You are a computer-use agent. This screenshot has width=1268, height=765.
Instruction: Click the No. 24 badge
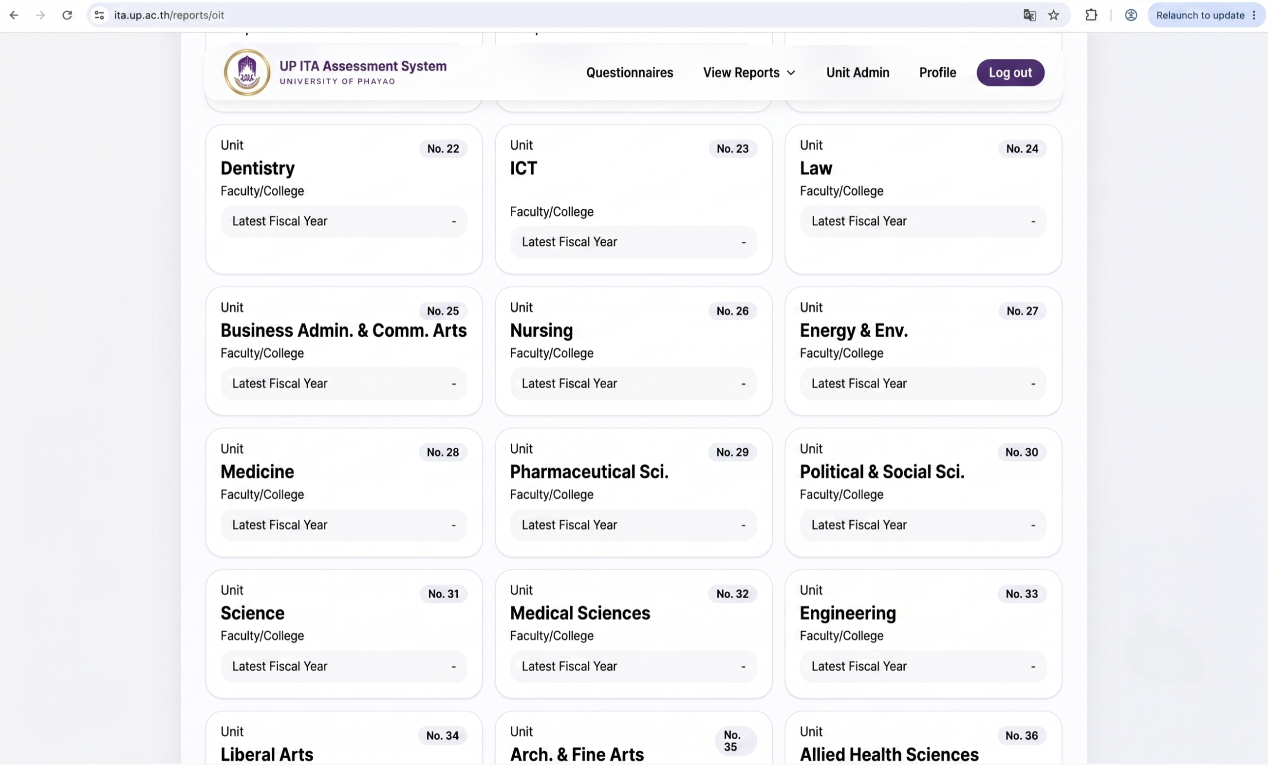click(1022, 149)
